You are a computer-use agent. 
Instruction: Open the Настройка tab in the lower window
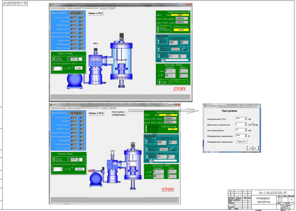coord(104,108)
